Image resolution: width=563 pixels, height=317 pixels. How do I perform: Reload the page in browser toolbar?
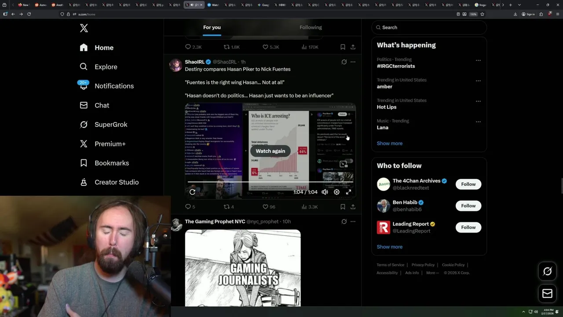pos(29,14)
